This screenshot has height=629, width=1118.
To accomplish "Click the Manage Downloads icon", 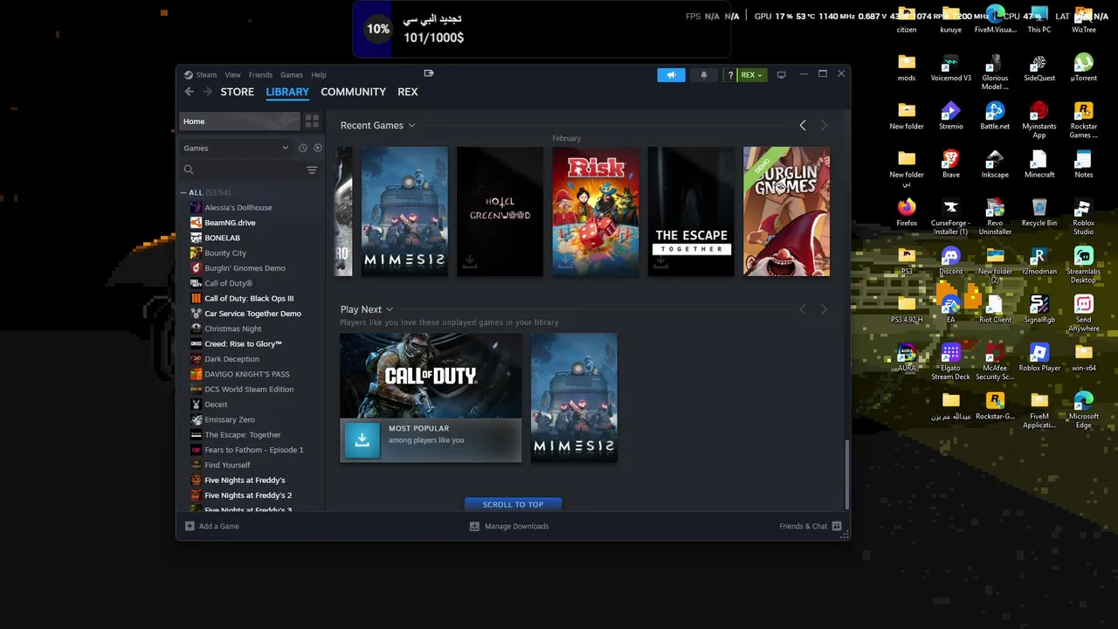I will tap(474, 526).
